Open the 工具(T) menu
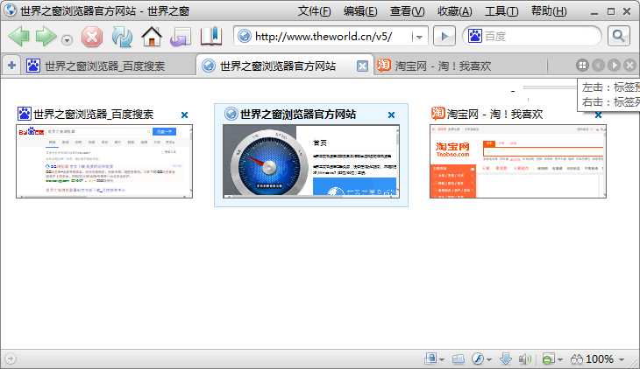The height and width of the screenshot is (369, 640). [501, 11]
